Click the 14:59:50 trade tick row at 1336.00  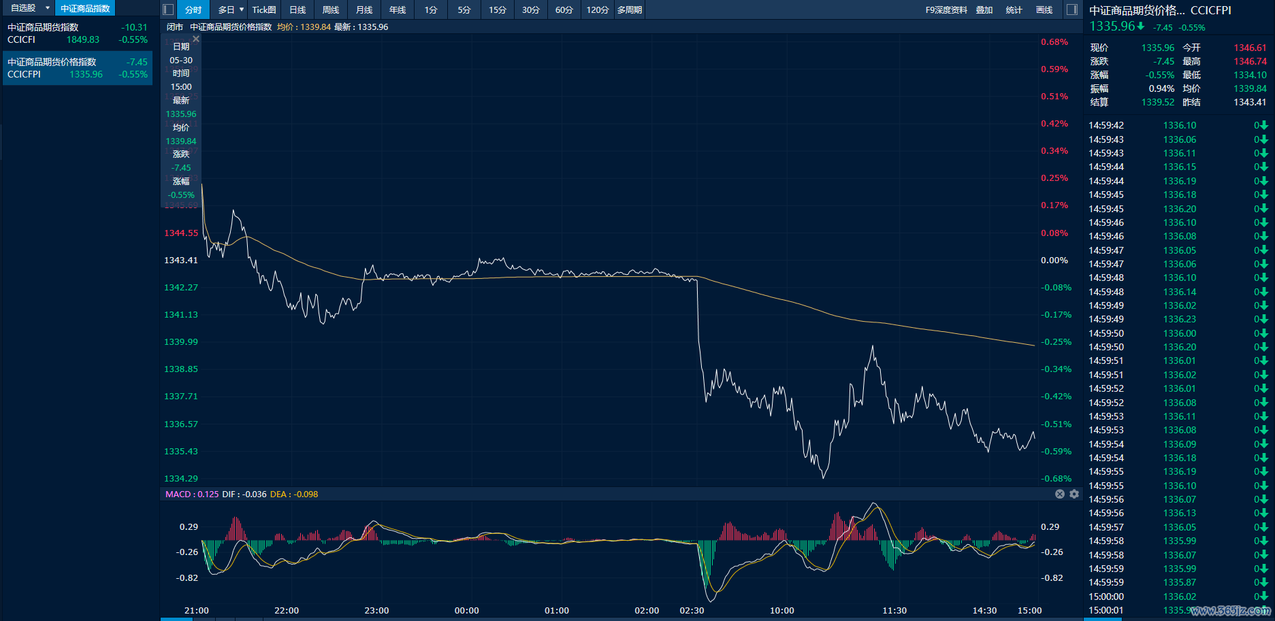click(x=1178, y=333)
